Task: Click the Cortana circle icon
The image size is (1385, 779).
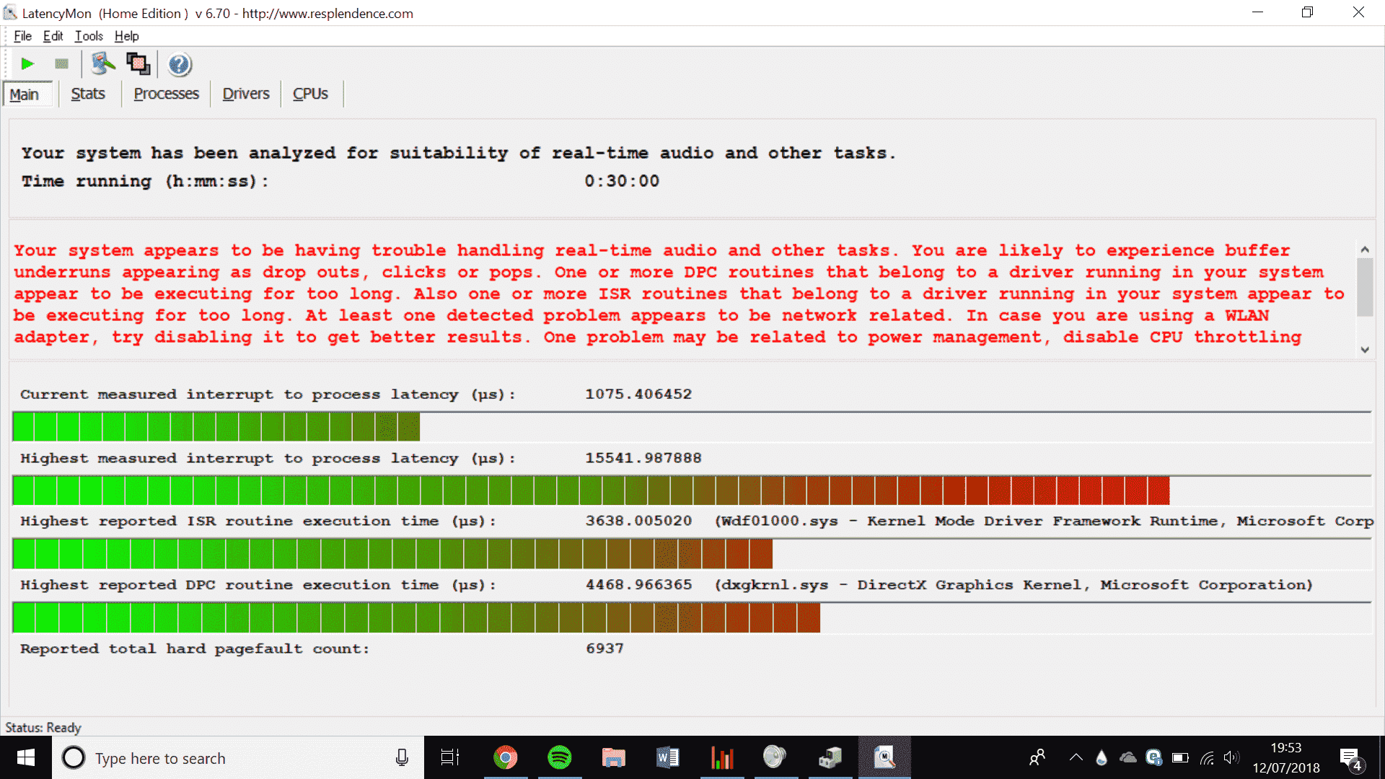Action: pyautogui.click(x=73, y=757)
